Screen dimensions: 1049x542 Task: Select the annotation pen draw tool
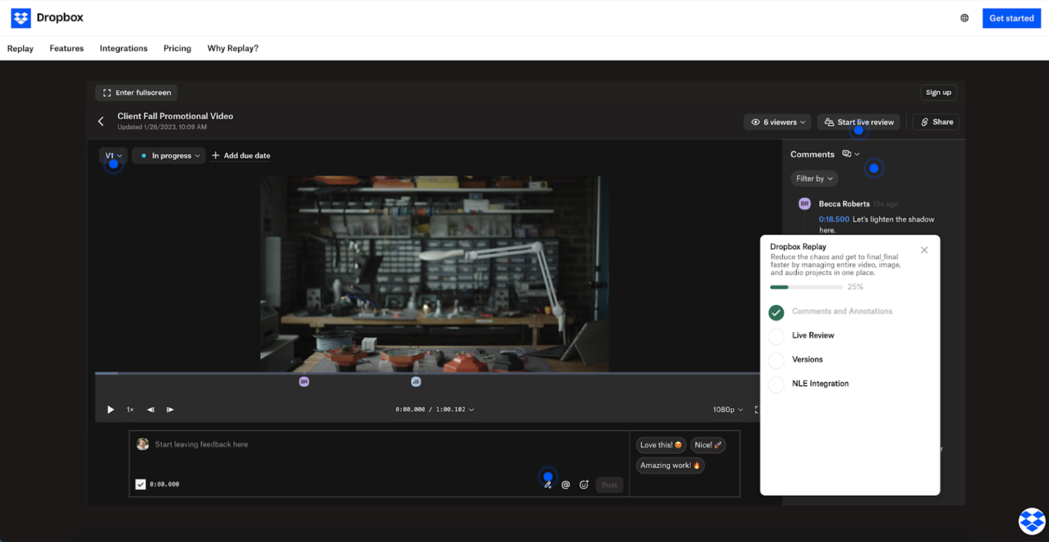pos(548,485)
